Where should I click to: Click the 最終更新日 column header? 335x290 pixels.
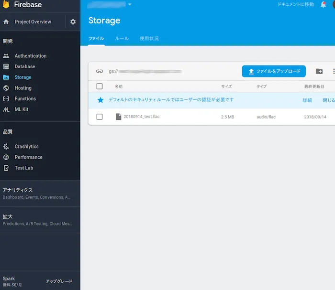[314, 86]
